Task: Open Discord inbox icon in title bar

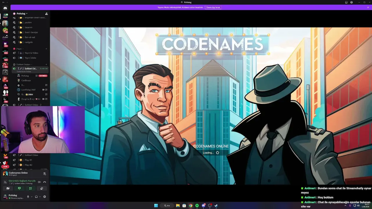Action: coord(346,2)
